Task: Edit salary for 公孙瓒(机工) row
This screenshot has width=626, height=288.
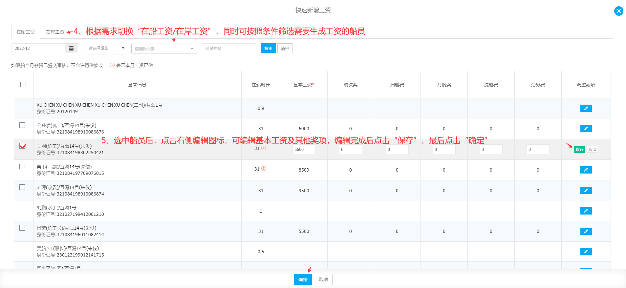Action: coord(586,129)
